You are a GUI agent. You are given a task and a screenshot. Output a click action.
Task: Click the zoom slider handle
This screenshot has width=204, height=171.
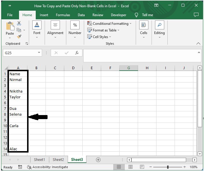[168, 167]
